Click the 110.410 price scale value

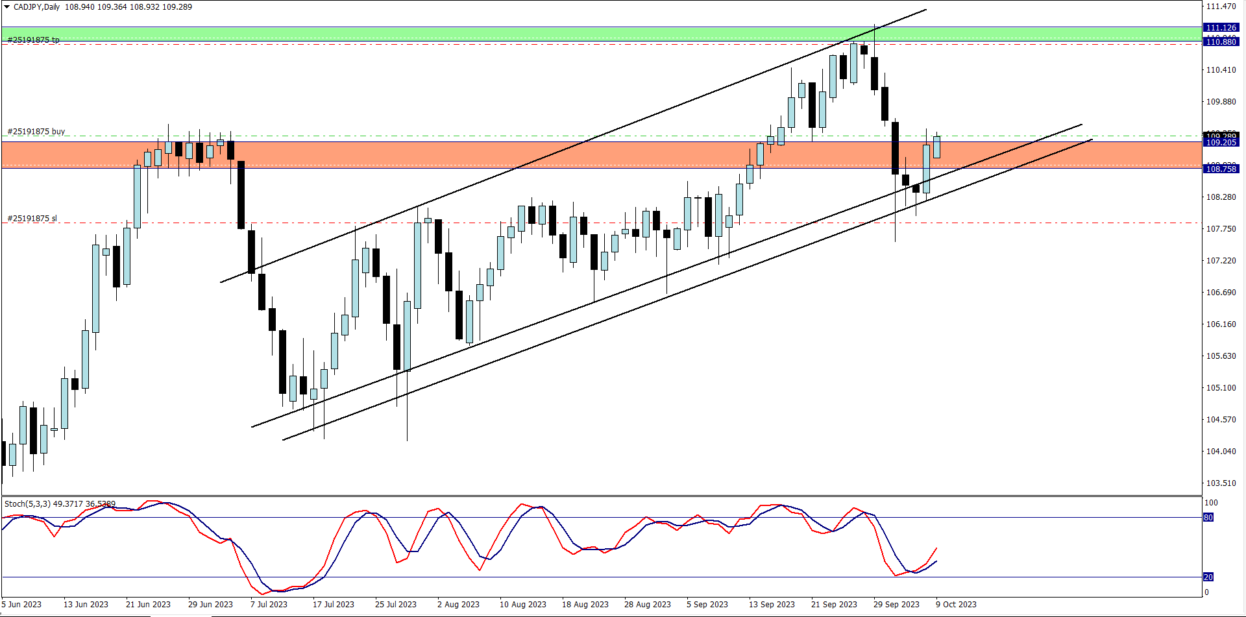pyautogui.click(x=1221, y=70)
